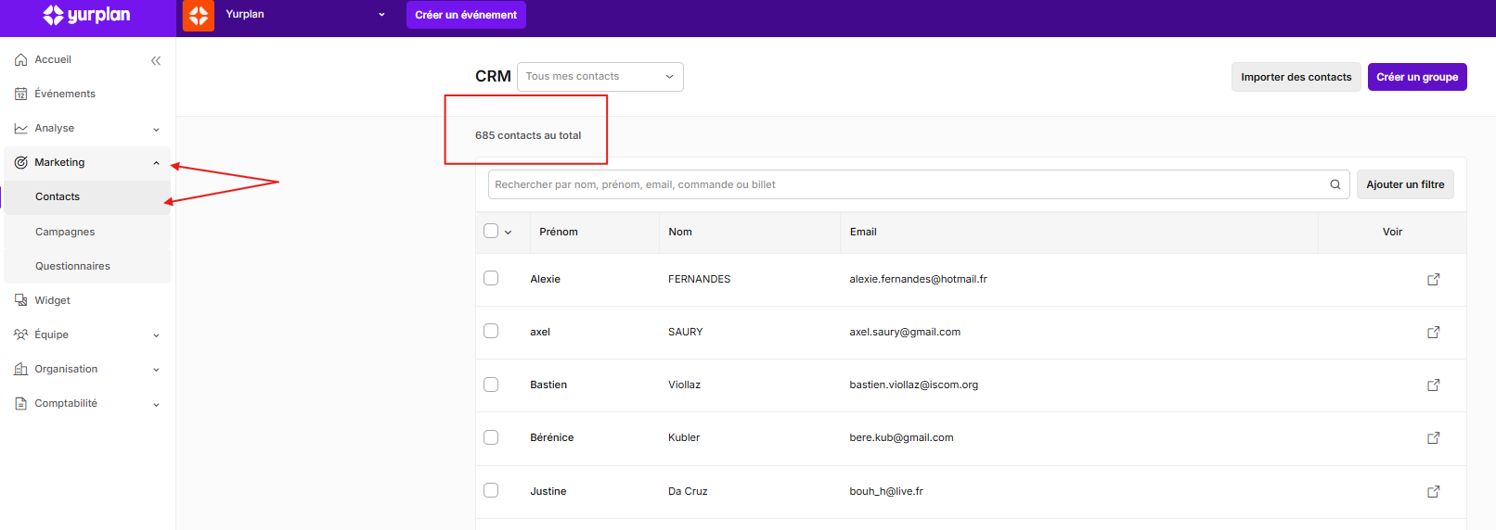
Task: Click the name FERNANDES in the table
Action: point(699,279)
